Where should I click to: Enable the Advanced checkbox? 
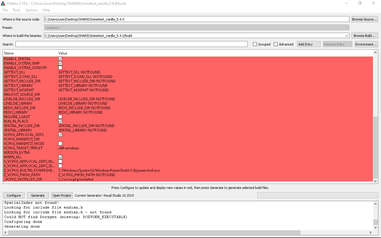(x=276, y=44)
